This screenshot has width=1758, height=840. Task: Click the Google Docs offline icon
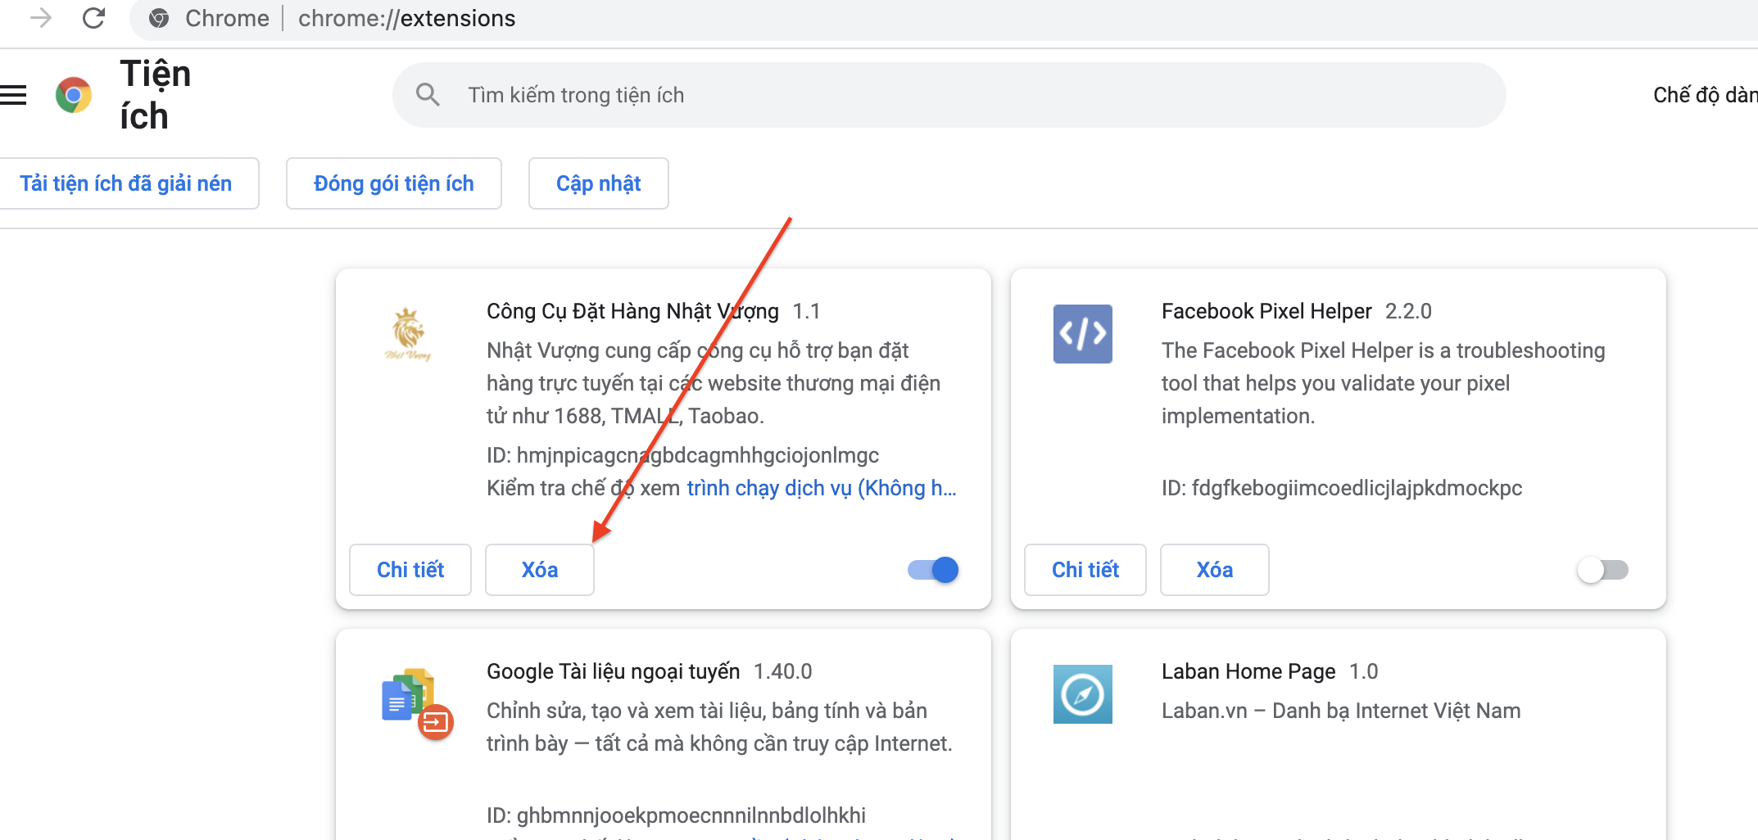[418, 704]
